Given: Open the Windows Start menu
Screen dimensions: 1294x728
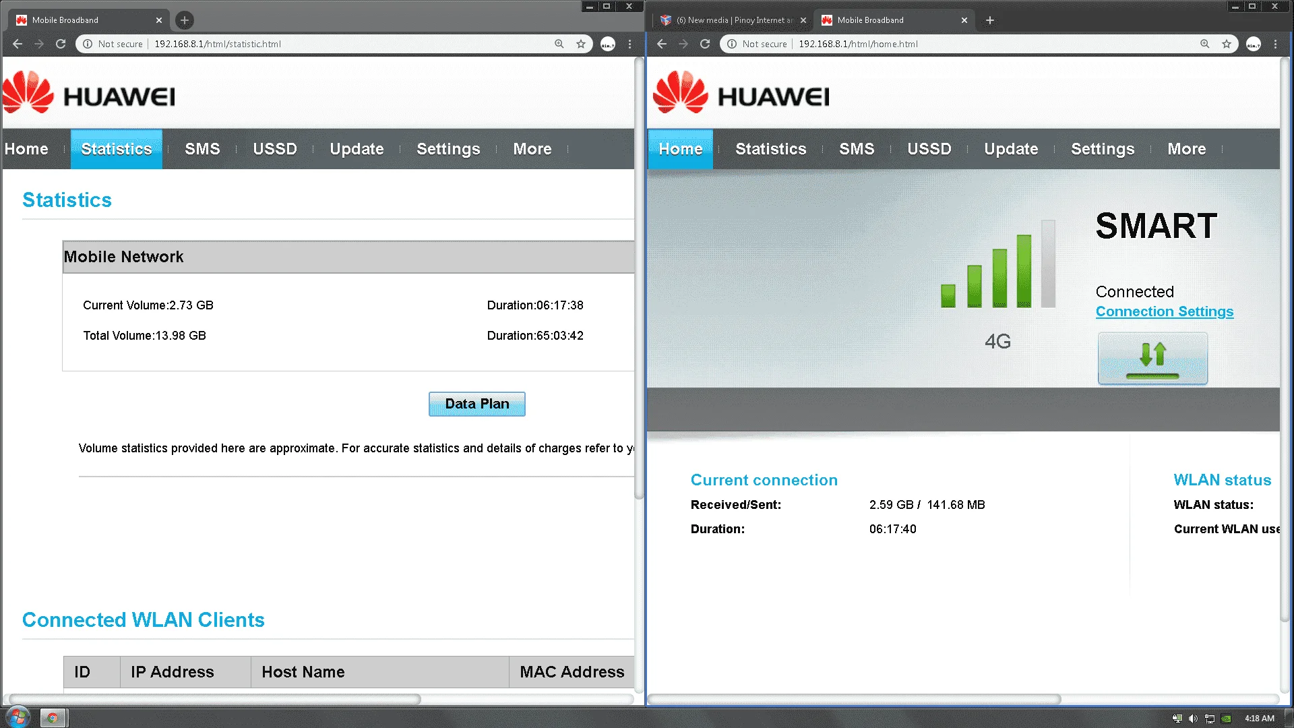Looking at the screenshot, I should pos(18,717).
